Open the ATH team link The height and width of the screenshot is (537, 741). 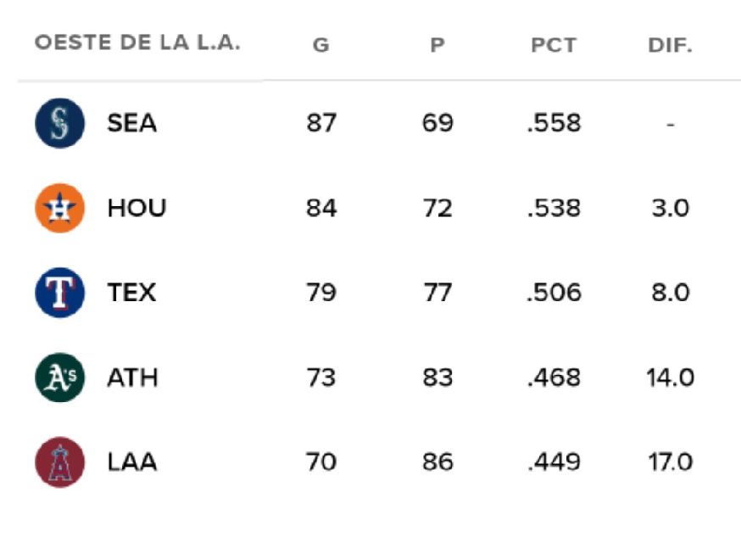click(132, 378)
